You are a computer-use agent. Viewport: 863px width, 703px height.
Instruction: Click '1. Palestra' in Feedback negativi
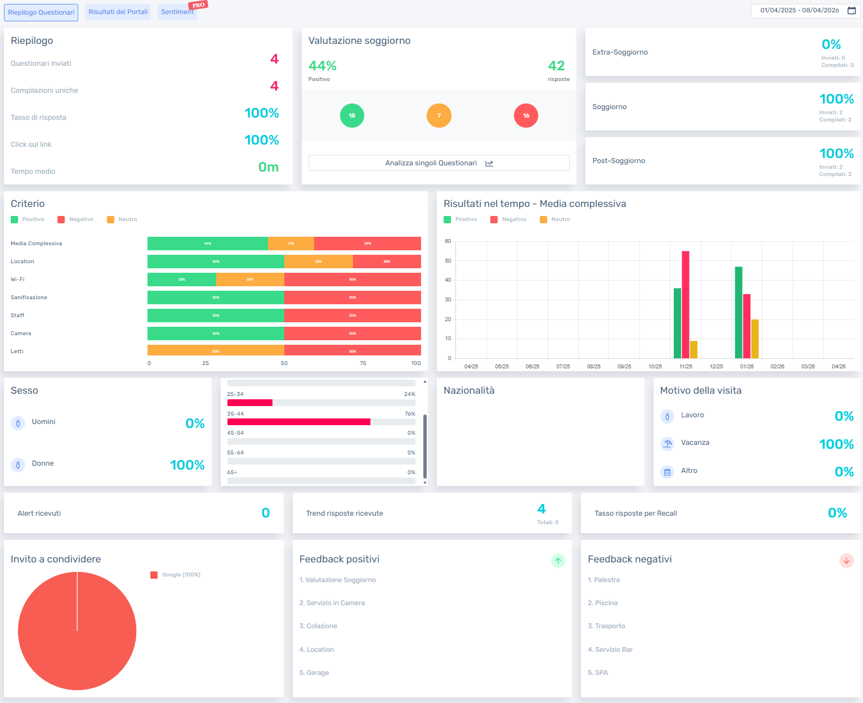604,580
